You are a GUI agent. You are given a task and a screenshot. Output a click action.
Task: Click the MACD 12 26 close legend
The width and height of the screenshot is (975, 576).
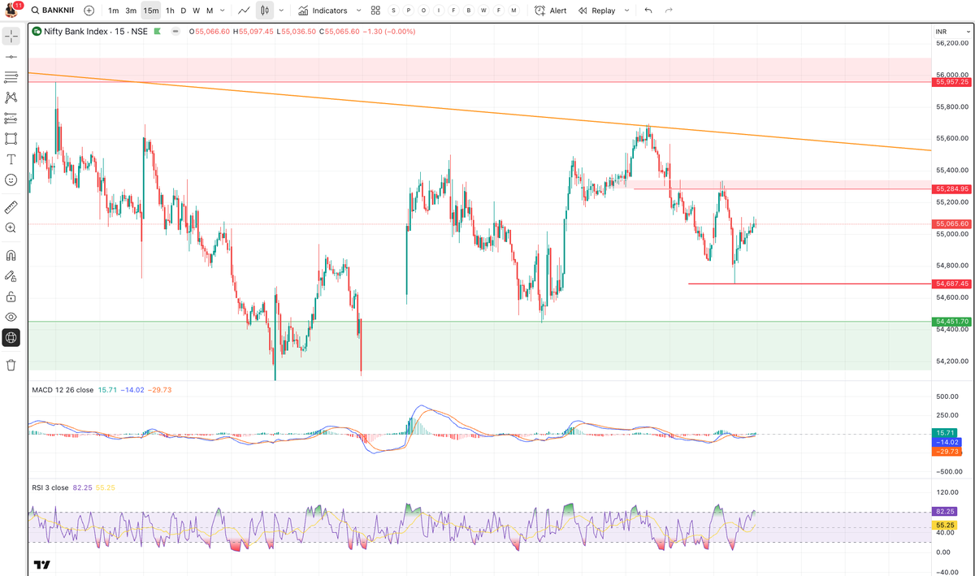63,390
